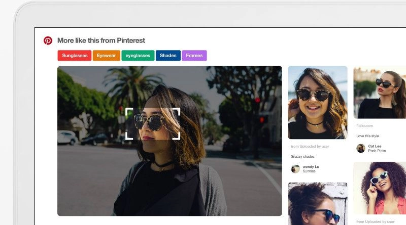
Task: Open the Love this style pin image
Action: (380, 93)
